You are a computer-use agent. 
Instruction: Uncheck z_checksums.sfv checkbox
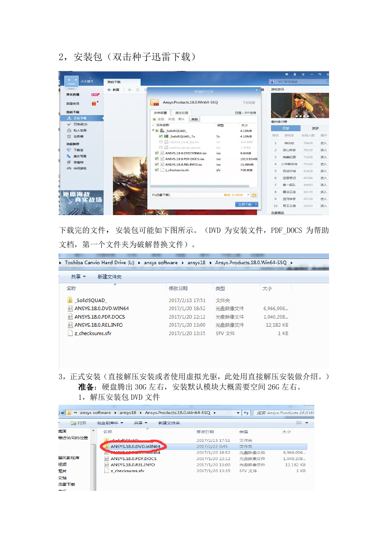pos(156,170)
